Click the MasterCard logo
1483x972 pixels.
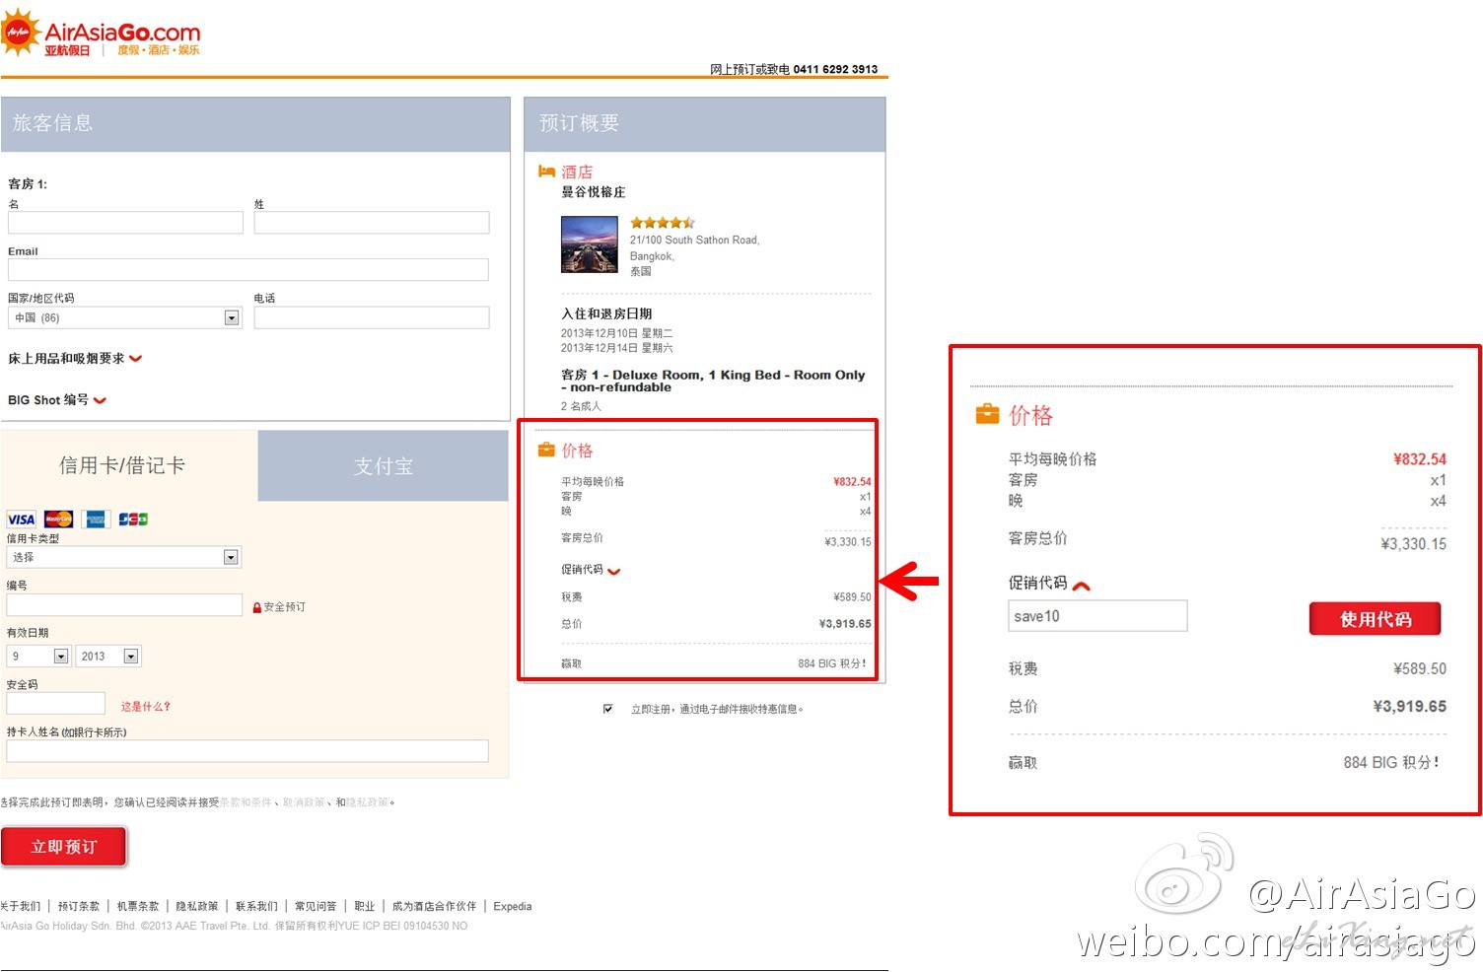[x=58, y=519]
